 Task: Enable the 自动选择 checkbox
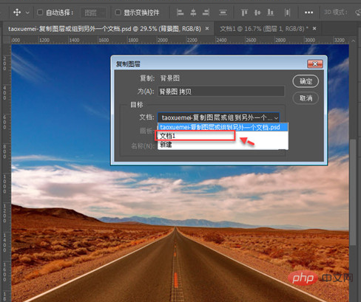[40, 12]
